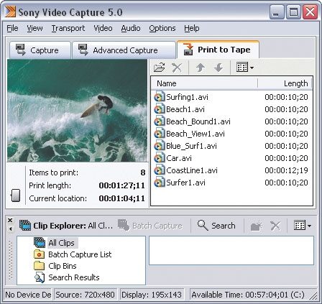Close the Clip Explorer panel with X
The height and width of the screenshot is (304, 322).
pyautogui.click(x=10, y=220)
